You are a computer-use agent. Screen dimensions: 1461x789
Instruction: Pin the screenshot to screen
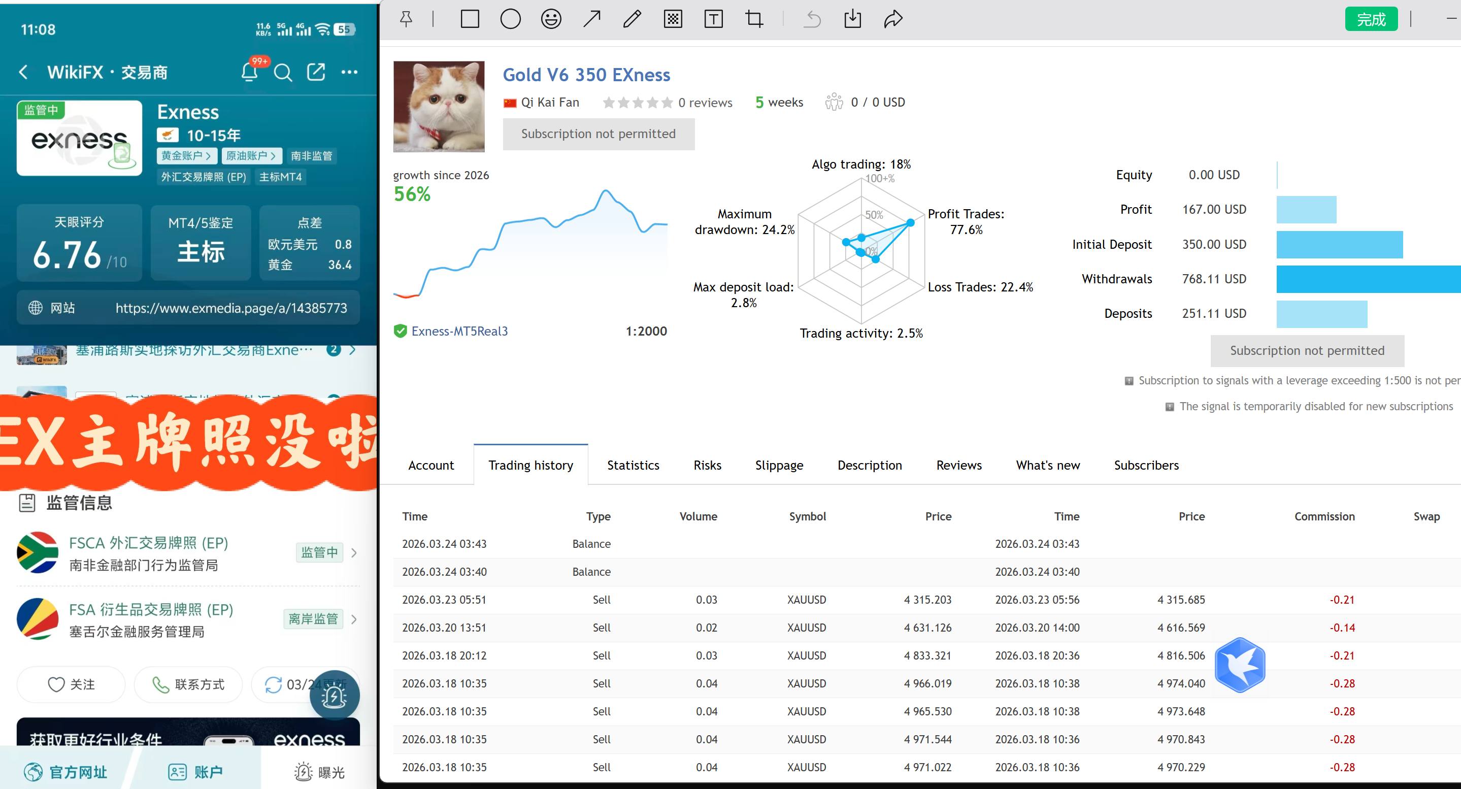[x=406, y=19]
